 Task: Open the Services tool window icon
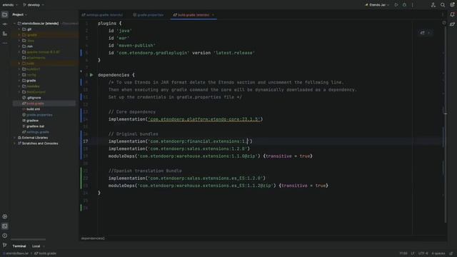(5, 216)
